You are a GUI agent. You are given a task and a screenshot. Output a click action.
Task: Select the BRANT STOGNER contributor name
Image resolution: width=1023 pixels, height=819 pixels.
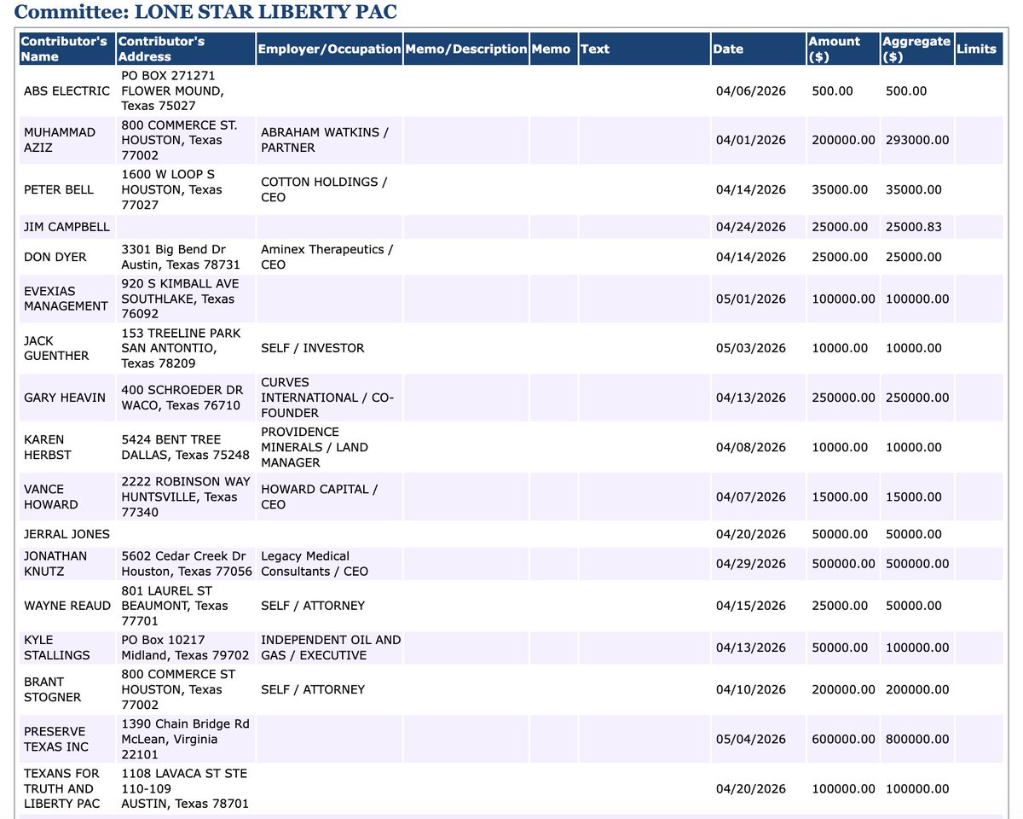53,689
